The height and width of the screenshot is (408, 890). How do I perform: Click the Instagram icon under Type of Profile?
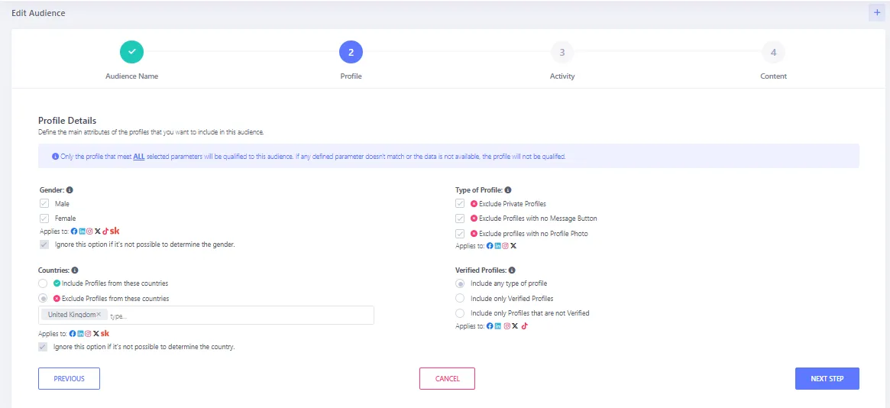coord(505,246)
